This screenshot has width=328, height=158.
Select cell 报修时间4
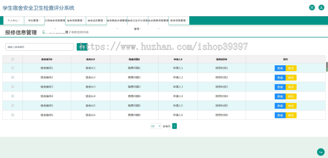[x=222, y=96]
